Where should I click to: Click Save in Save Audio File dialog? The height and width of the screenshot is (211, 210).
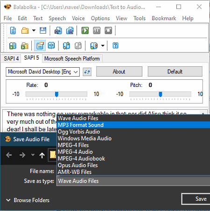(x=196, y=199)
